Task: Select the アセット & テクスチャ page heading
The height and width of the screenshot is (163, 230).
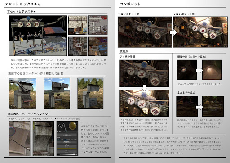Action: tap(23, 4)
